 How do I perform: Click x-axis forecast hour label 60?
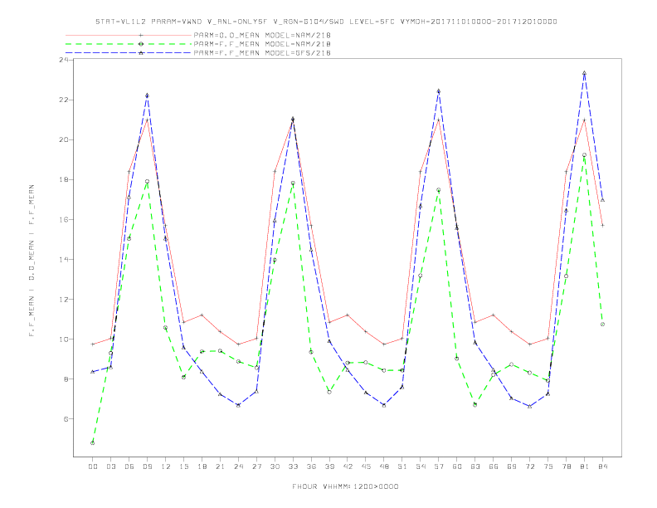click(x=457, y=466)
